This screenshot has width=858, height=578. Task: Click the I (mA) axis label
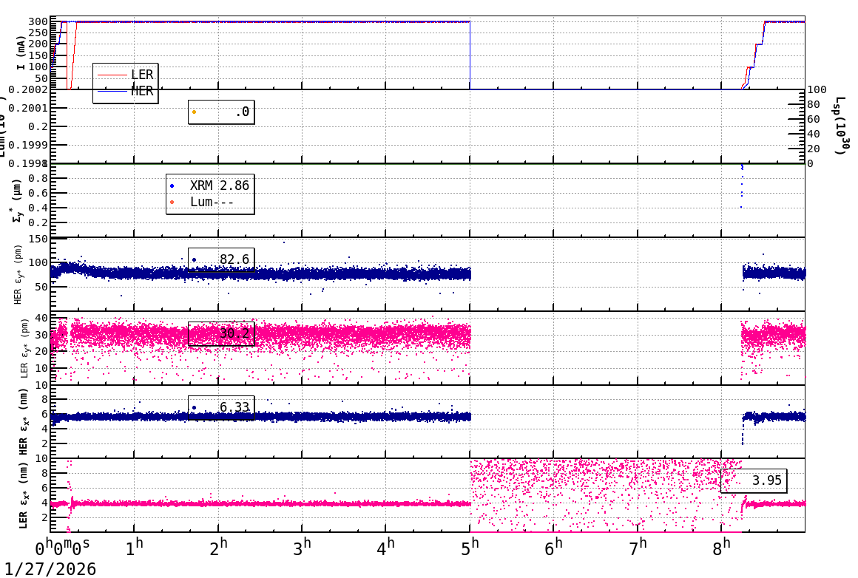pyautogui.click(x=21, y=52)
